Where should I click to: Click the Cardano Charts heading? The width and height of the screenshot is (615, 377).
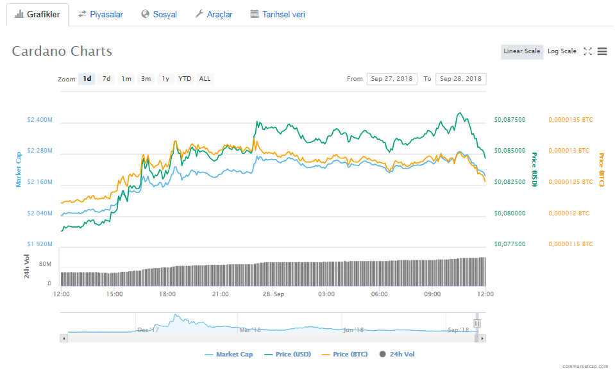click(x=62, y=51)
